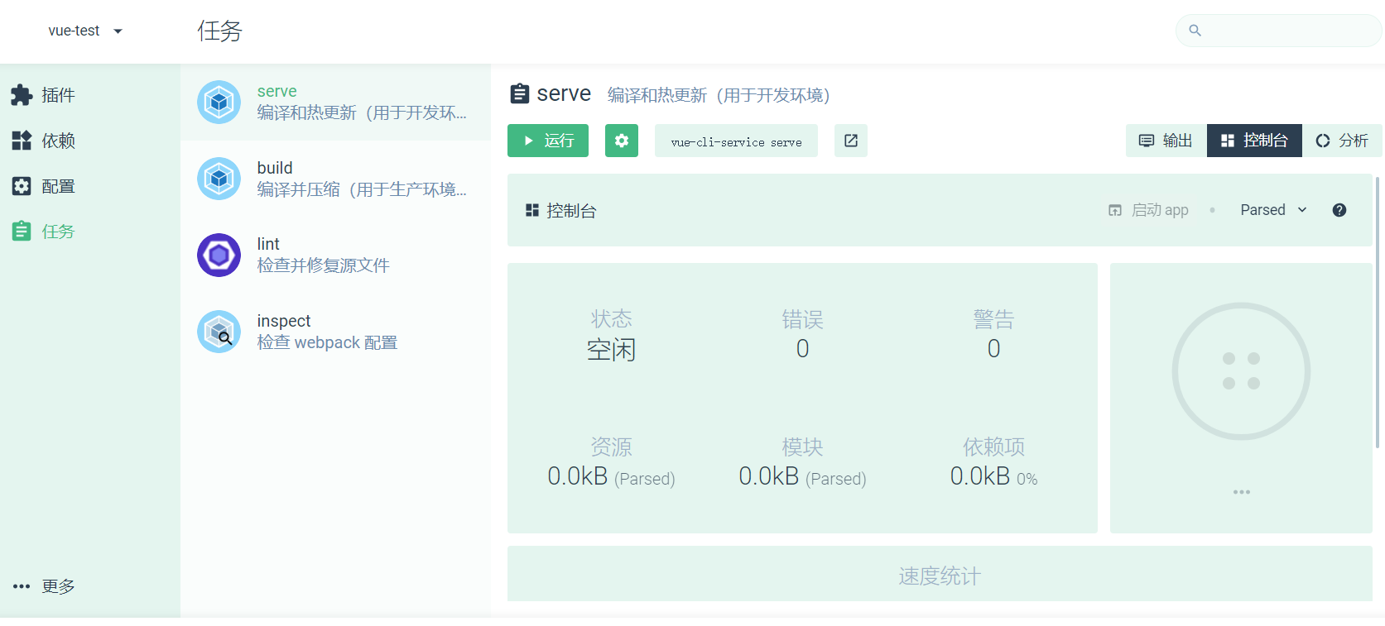
Task: Open task in external link icon
Action: [851, 141]
